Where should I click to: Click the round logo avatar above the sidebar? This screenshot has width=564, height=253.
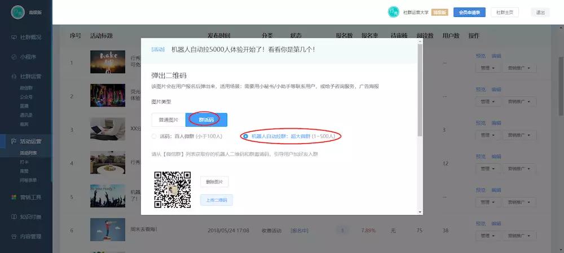click(x=17, y=12)
